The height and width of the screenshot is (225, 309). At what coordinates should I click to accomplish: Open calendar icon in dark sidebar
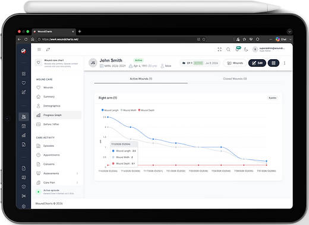(x=24, y=126)
